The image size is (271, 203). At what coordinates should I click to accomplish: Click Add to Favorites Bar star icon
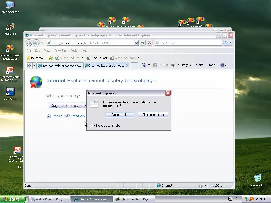pyautogui.click(x=51, y=58)
